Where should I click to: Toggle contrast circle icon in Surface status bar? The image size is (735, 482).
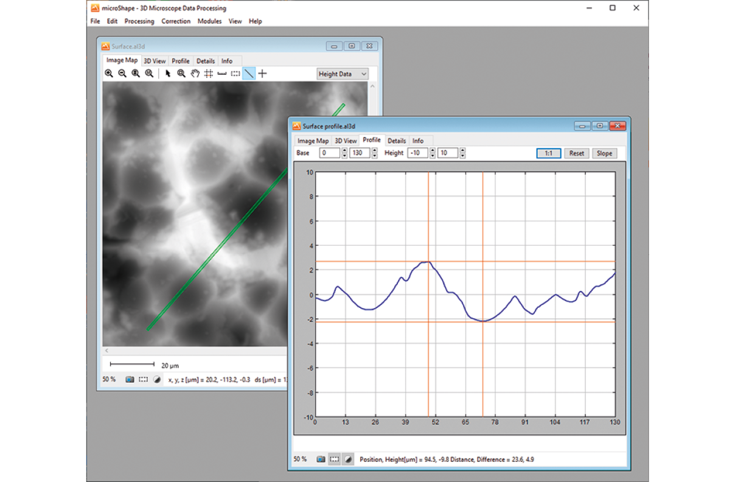pos(157,379)
